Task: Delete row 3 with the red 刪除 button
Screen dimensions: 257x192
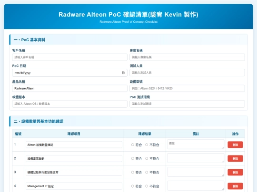Action: click(235, 172)
